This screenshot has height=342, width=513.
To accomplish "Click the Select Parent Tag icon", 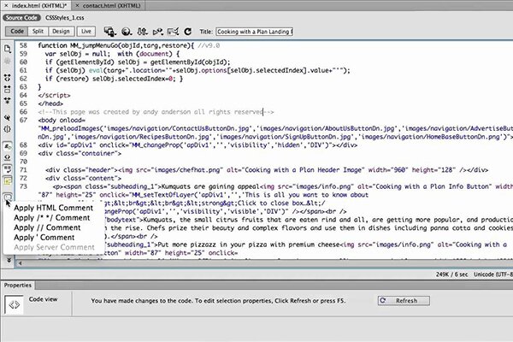I will tap(7, 117).
